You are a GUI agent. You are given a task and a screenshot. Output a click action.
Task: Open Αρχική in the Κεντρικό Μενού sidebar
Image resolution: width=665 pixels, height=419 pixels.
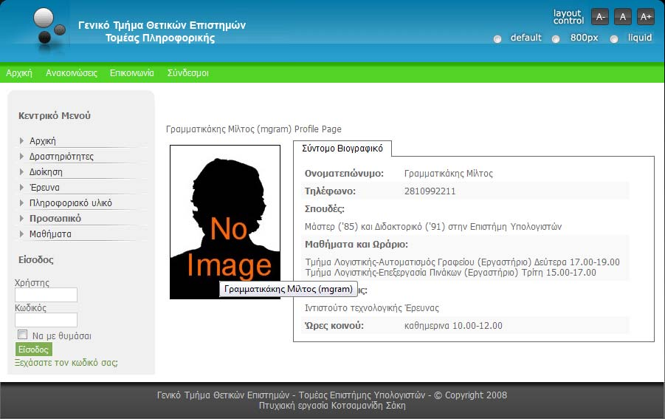pyautogui.click(x=42, y=141)
